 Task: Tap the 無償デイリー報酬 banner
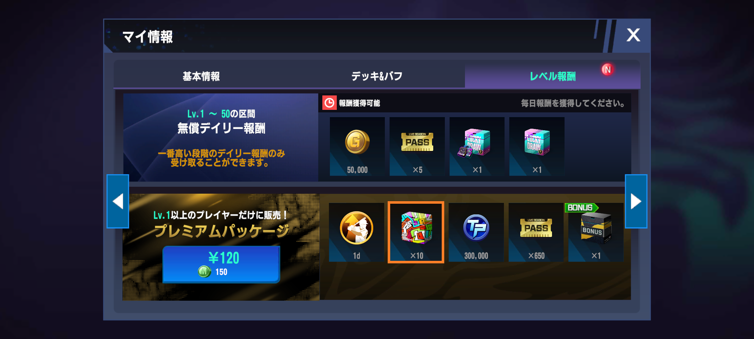(221, 137)
